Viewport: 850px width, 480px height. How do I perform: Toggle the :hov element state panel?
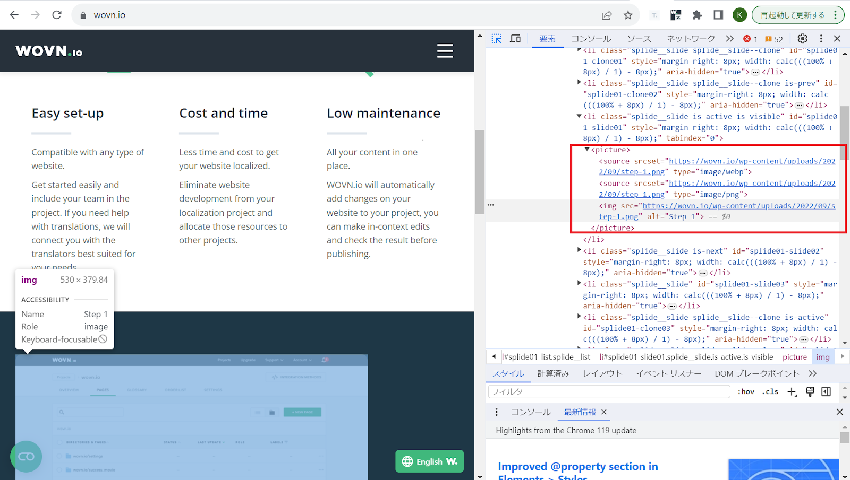[746, 392]
